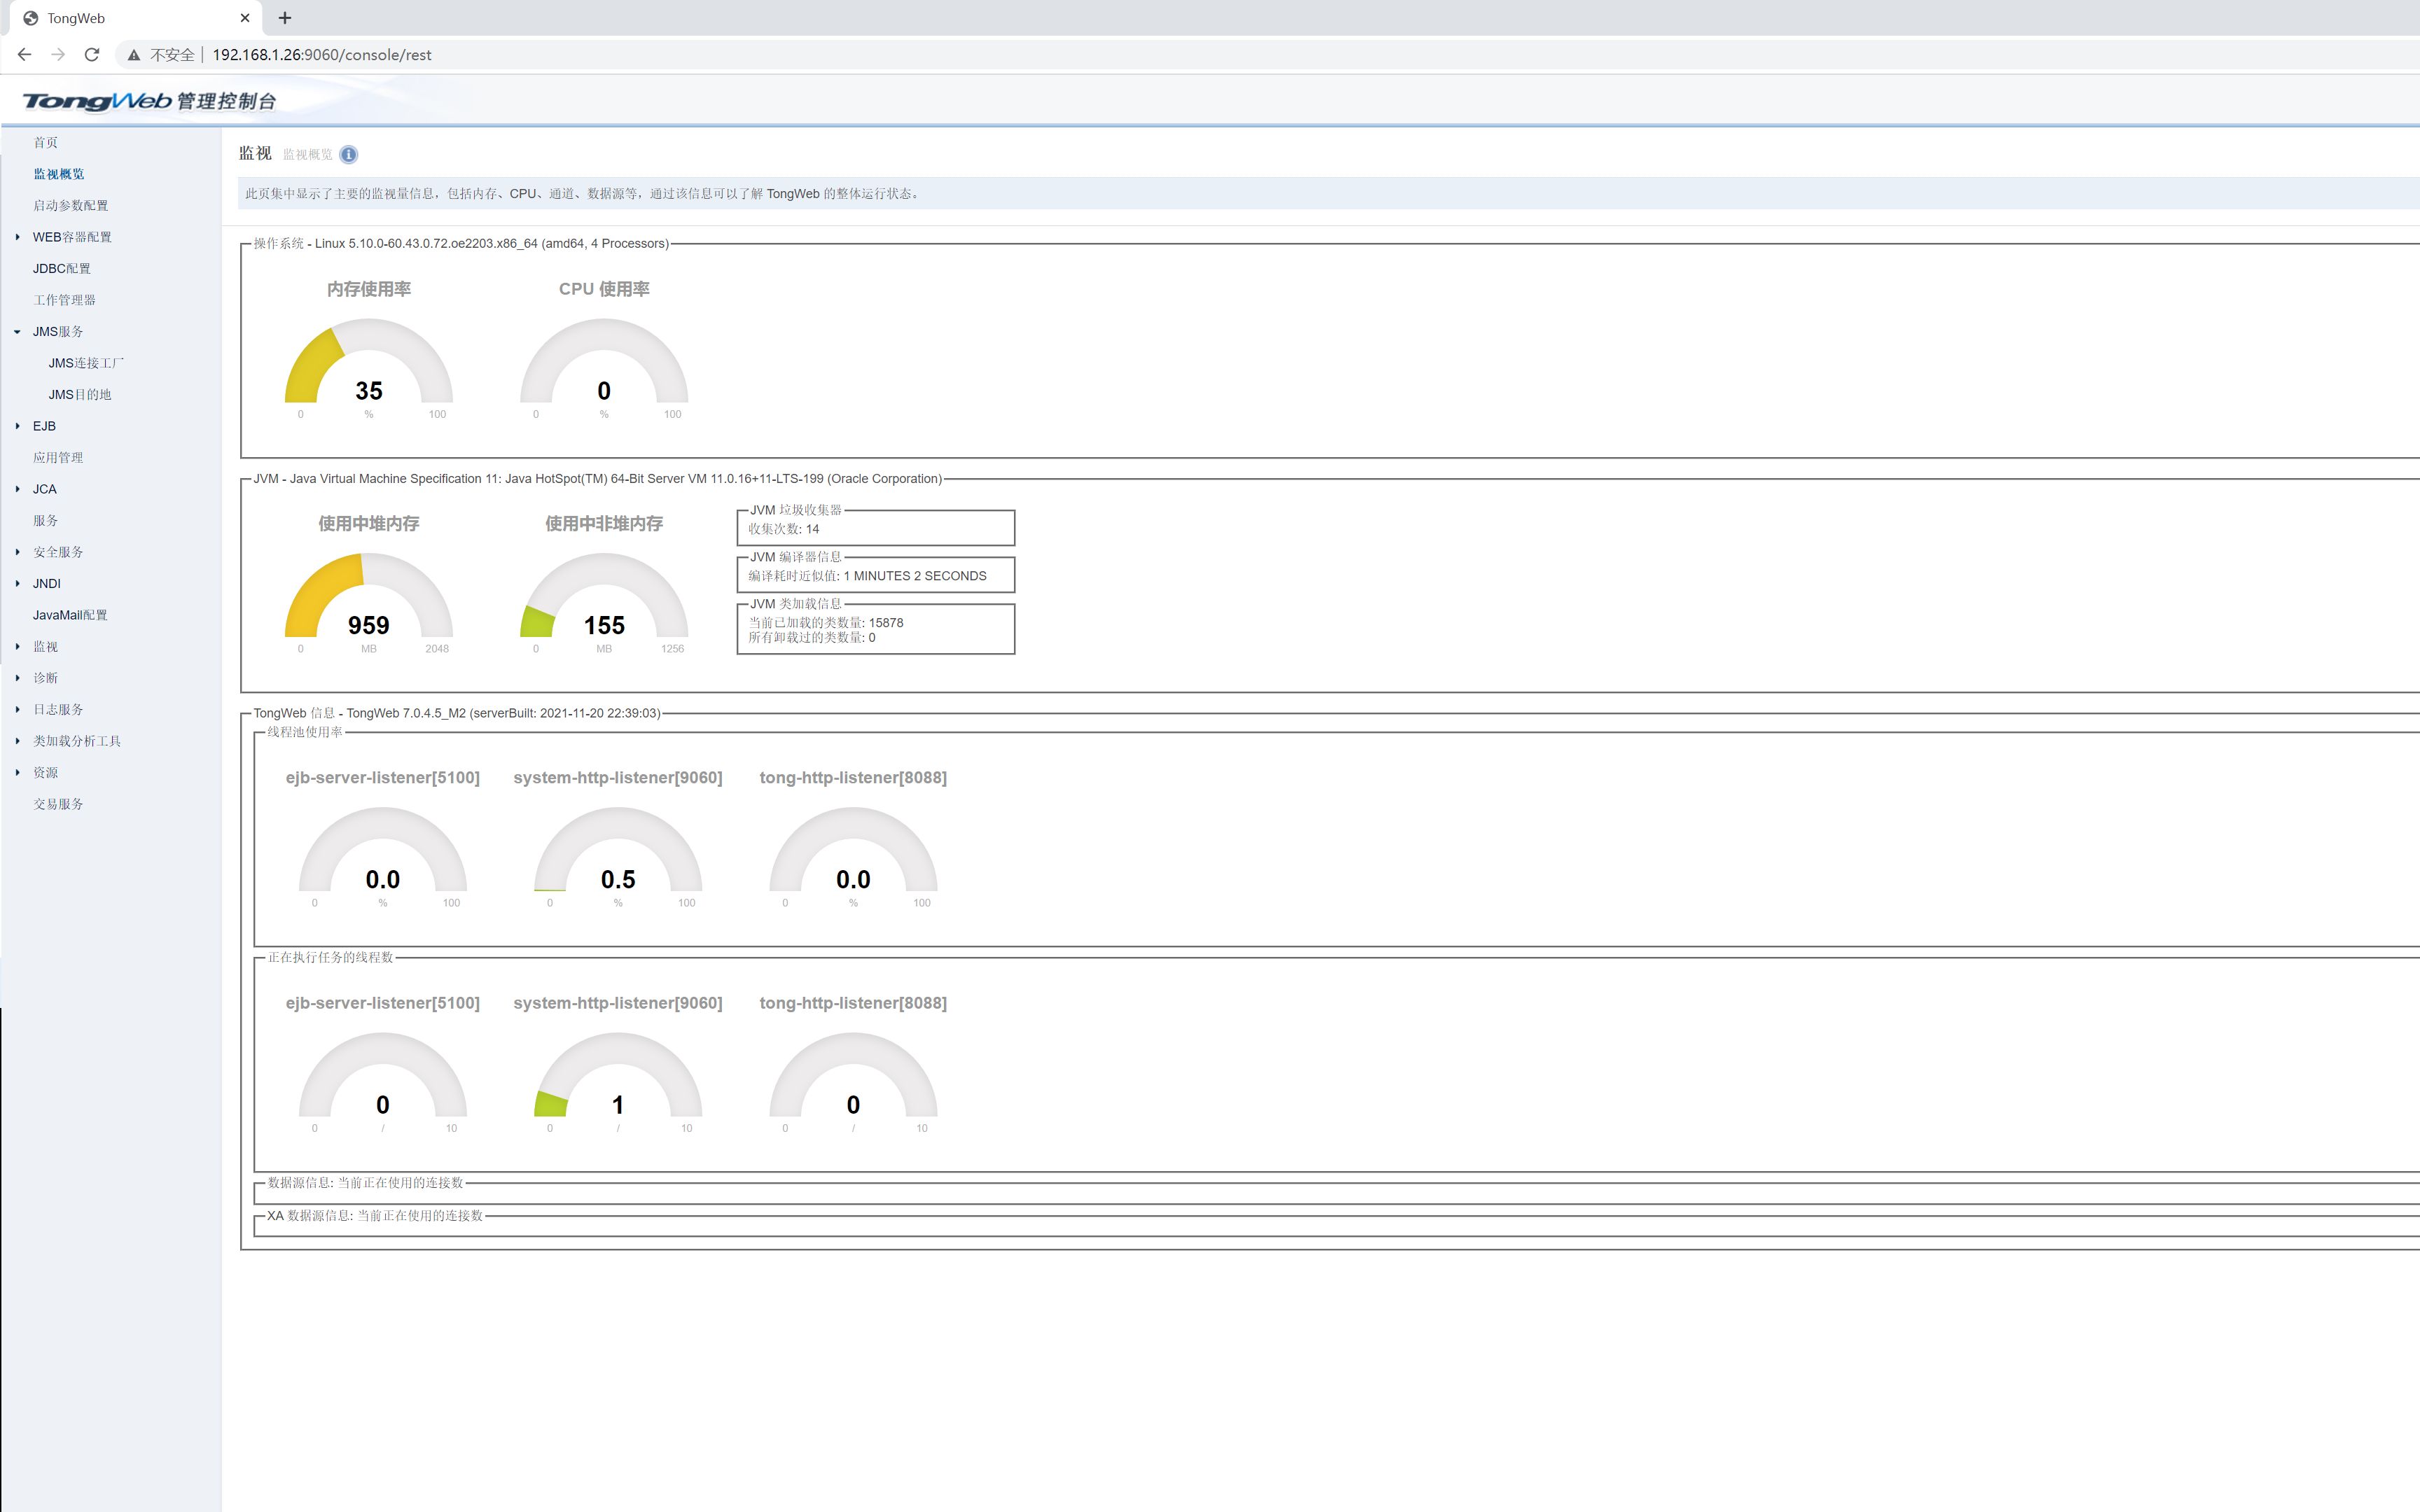The width and height of the screenshot is (2420, 1512).
Task: Reload the page with refresh icon
Action: coord(92,55)
